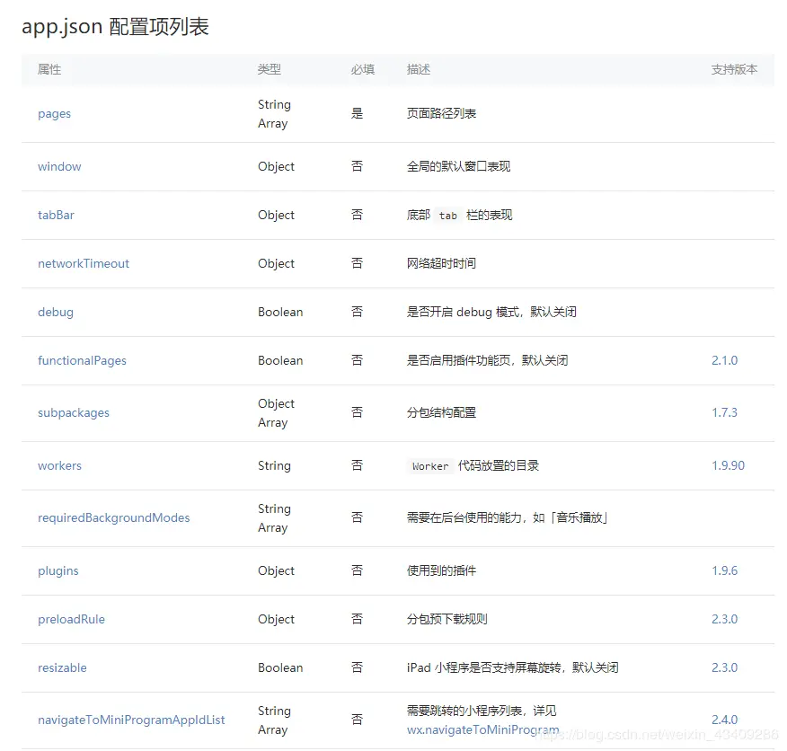Open the navigateToMiniProgramAppIdList link
This screenshot has height=751, width=787.
tap(131, 720)
